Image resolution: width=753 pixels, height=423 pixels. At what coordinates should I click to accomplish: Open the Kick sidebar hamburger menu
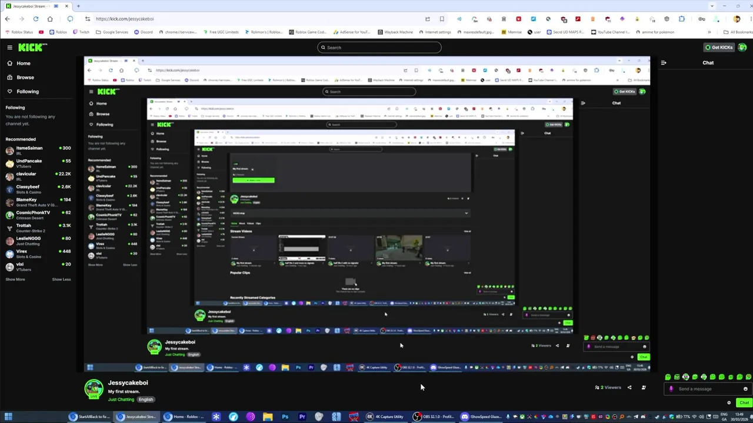tap(9, 48)
